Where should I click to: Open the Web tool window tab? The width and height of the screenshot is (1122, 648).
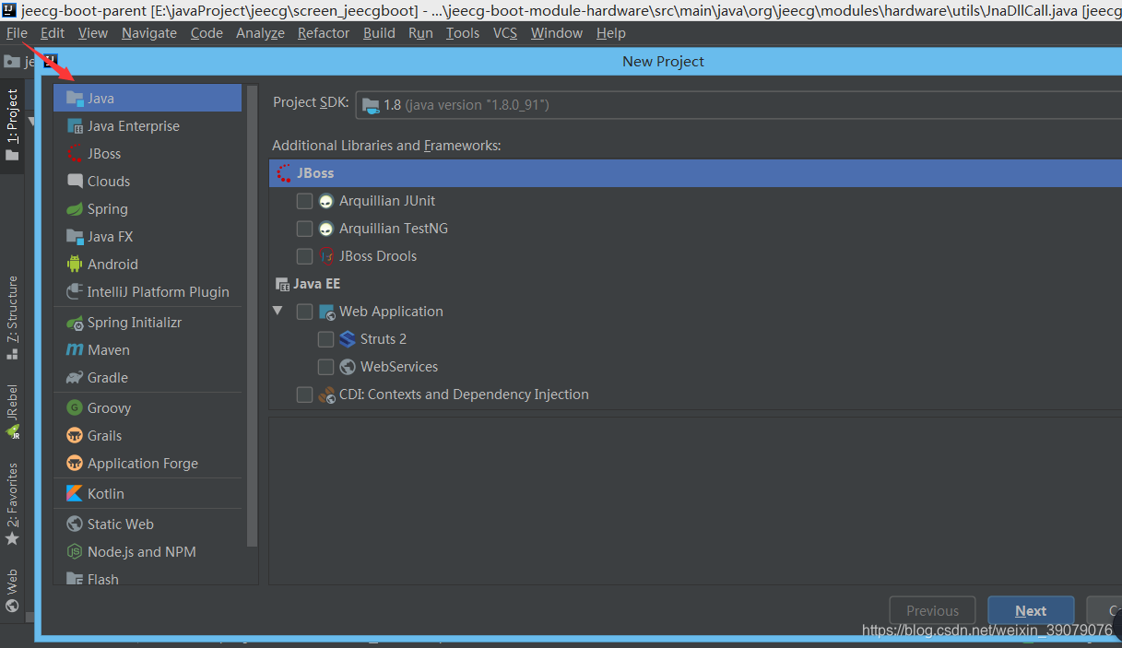(x=13, y=590)
